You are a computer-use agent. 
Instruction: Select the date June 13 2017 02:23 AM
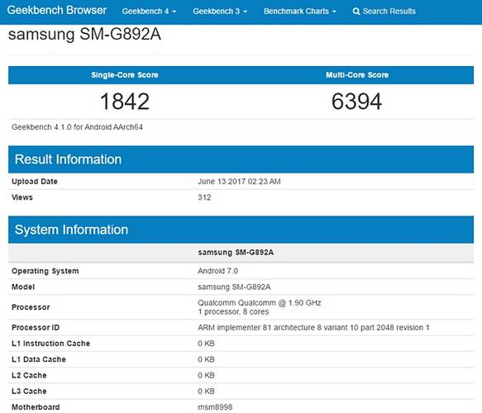(x=239, y=182)
